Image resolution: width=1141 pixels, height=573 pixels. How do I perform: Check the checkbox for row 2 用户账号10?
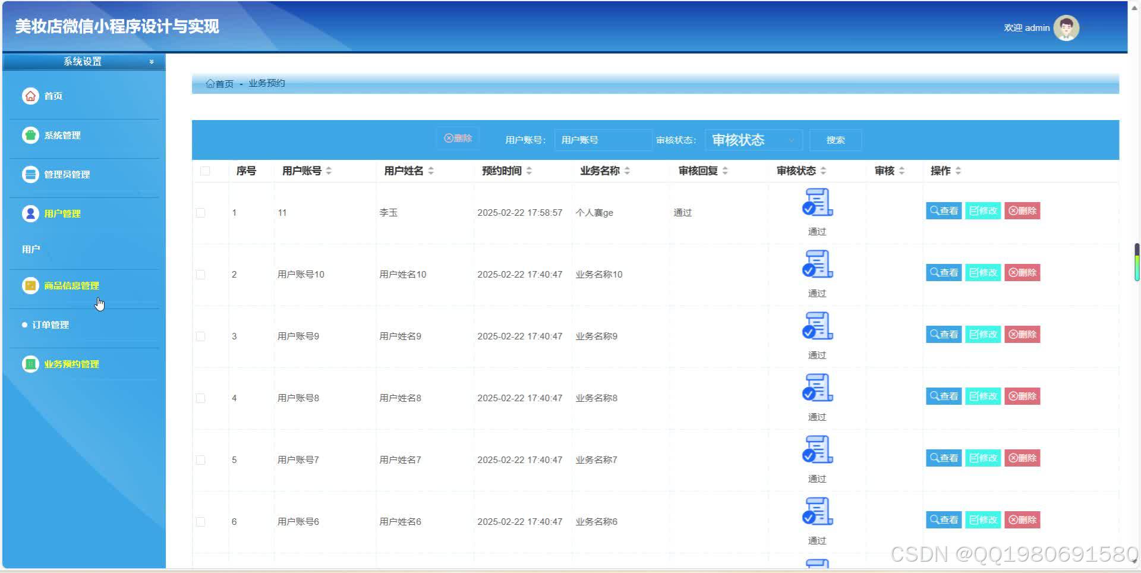[200, 275]
